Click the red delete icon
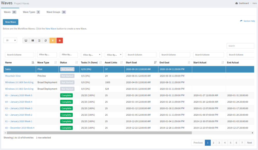The width and height of the screenshot is (258, 150). coord(60,40)
